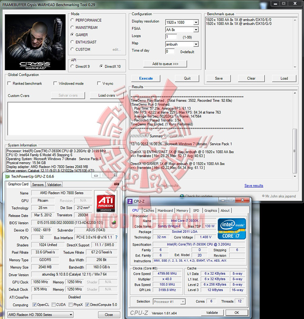Open the Processor #1 selection dropdown

169,302
